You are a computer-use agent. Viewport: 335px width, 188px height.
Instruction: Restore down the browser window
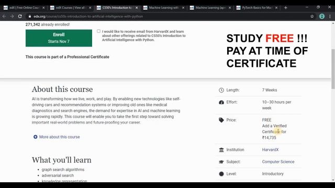click(x=318, y=7)
